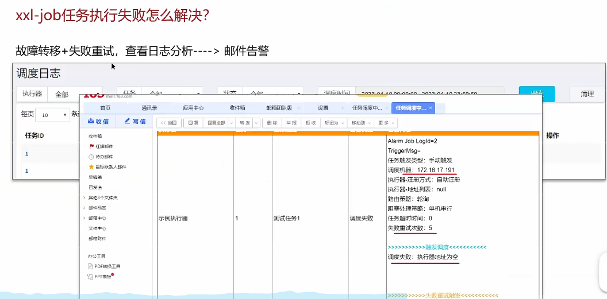Image resolution: width=607 pixels, height=299 pixels.
Task: Click the 转发 forward button
Action: (x=245, y=123)
